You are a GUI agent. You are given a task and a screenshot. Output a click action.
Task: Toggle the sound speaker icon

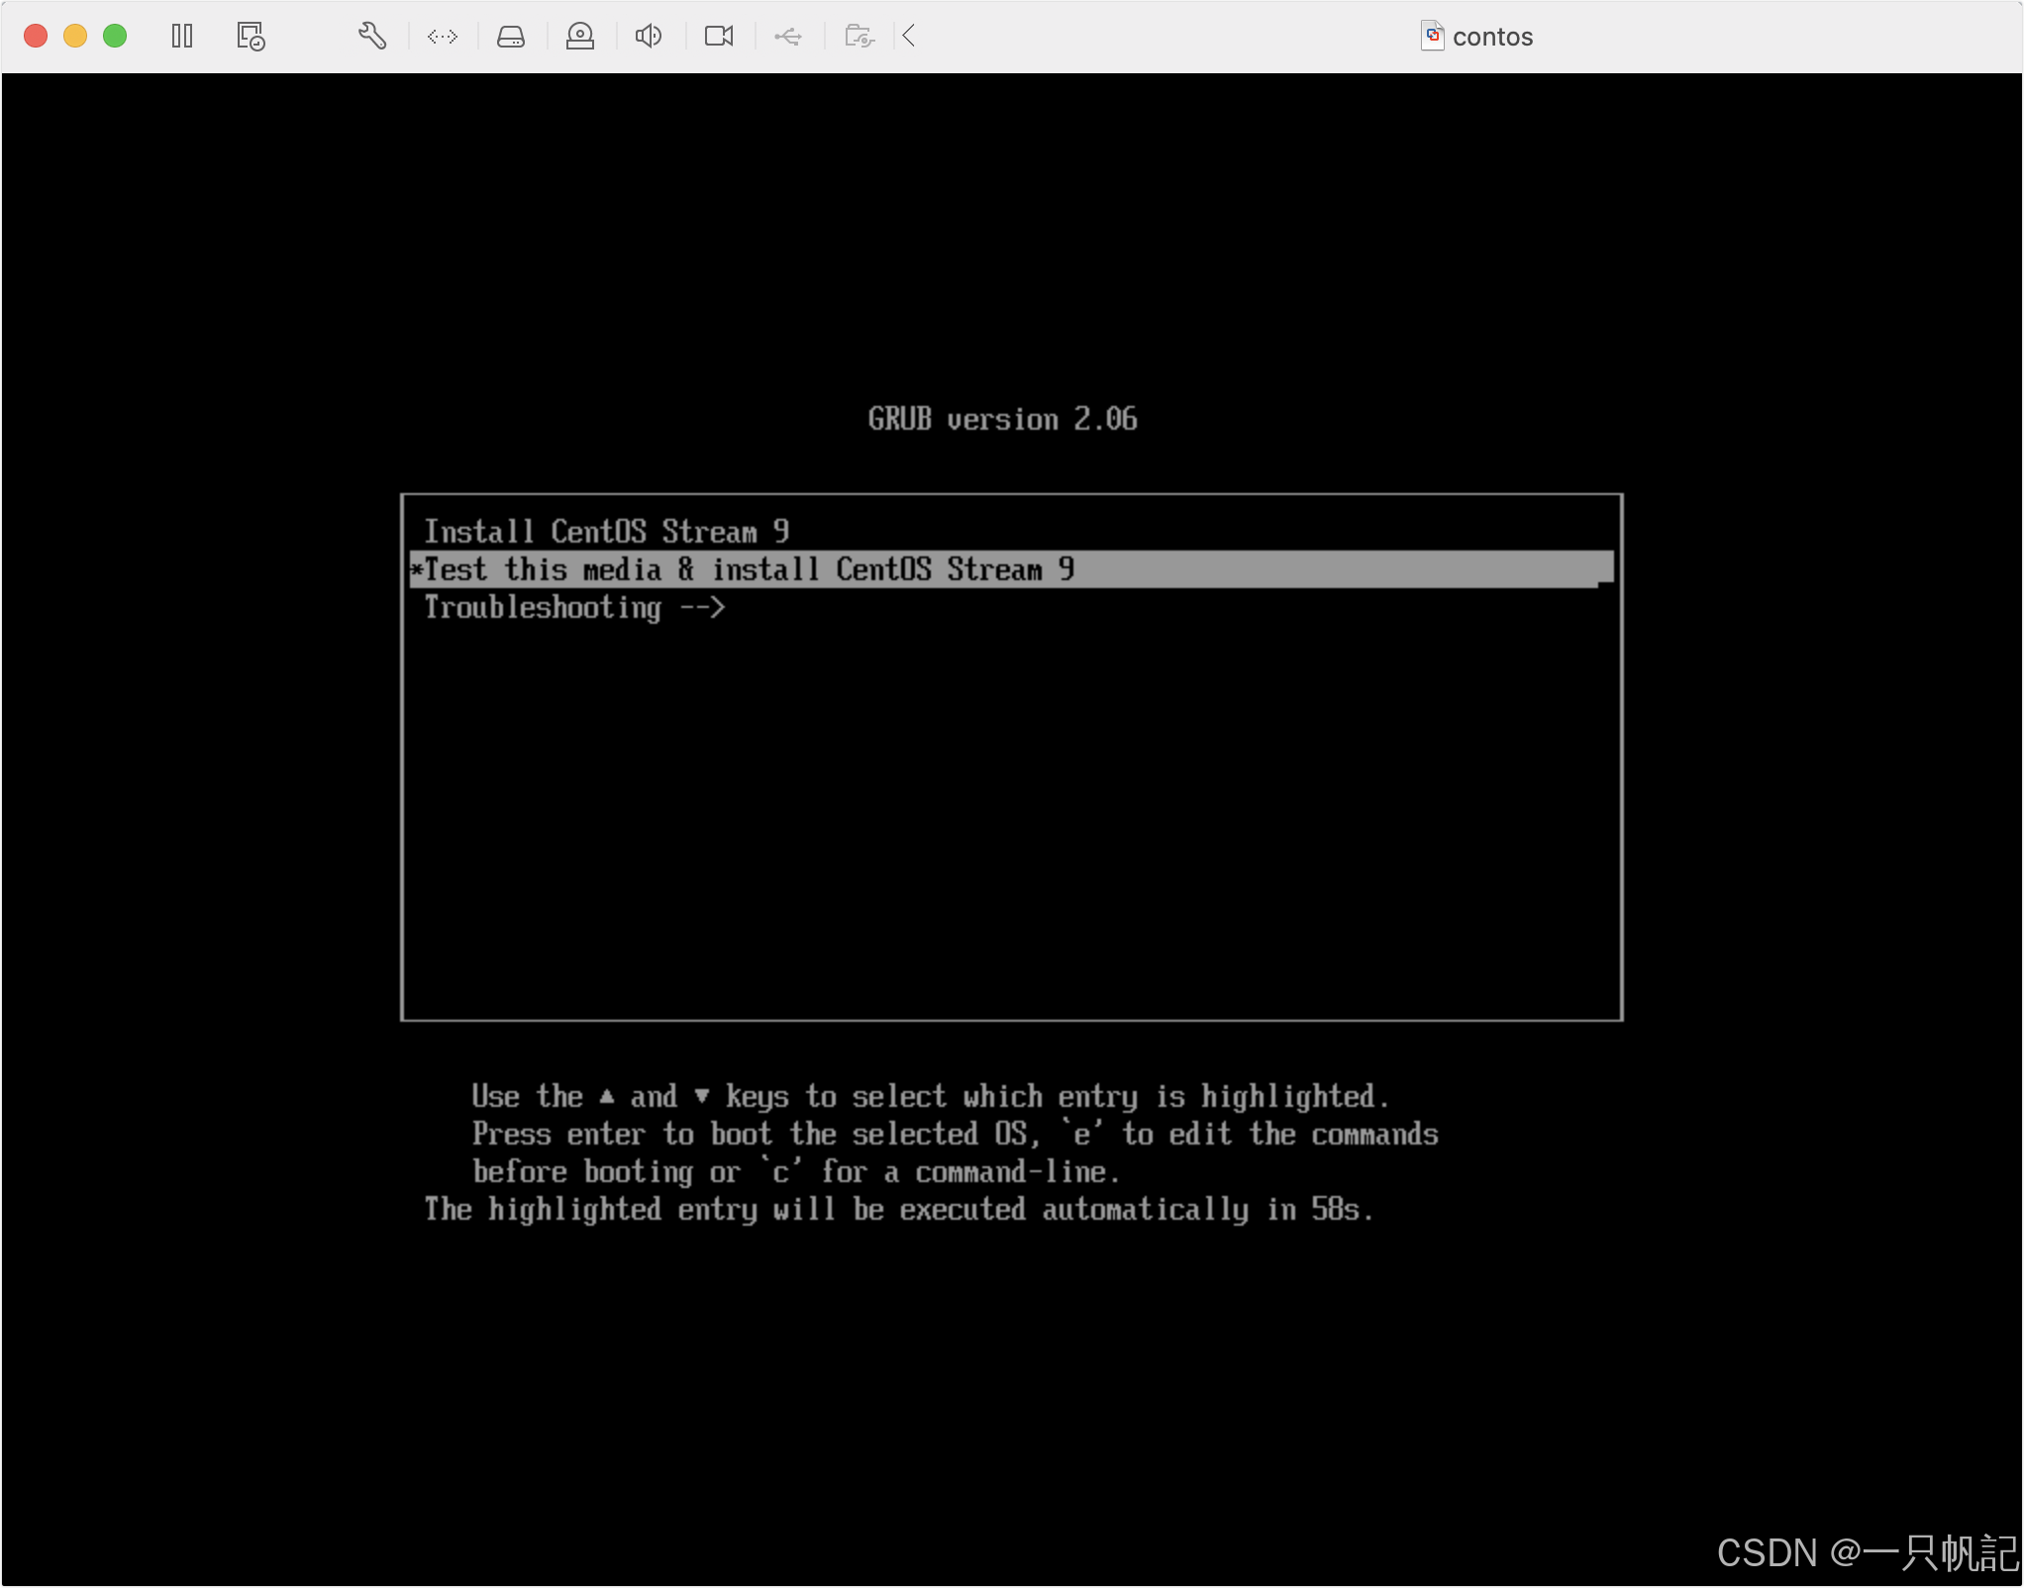649,37
